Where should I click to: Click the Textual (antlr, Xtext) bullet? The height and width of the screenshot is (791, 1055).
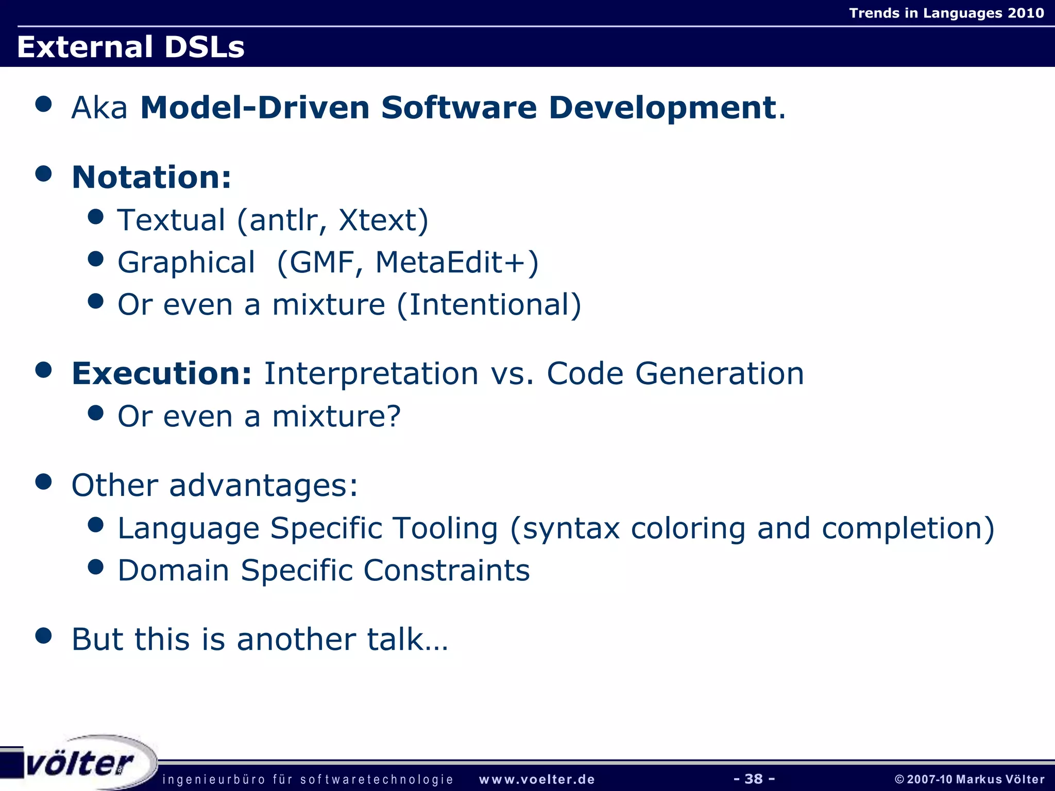point(273,220)
